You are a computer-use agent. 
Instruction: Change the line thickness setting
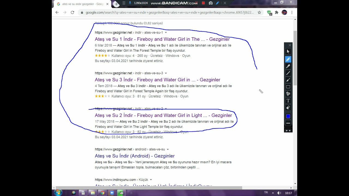[288, 123]
